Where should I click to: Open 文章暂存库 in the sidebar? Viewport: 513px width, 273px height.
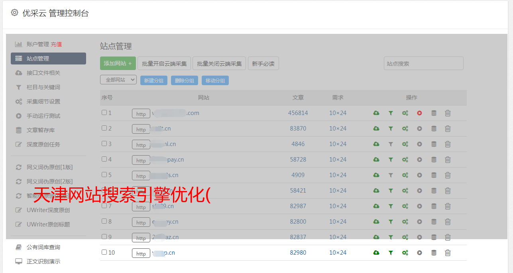41,130
